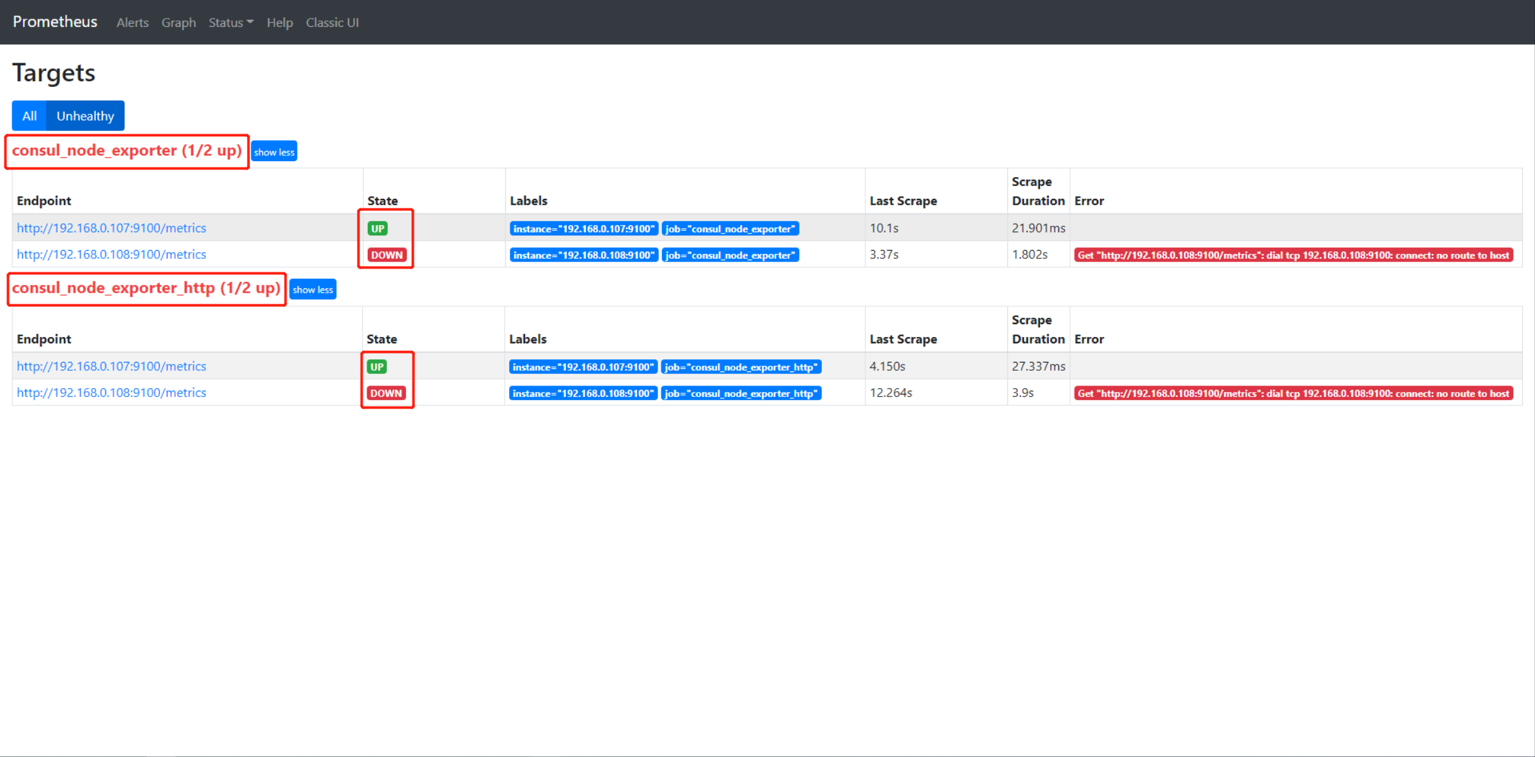Screen dimensions: 1535x757
Task: Click the 3.9s scrape duration value
Action: [x=1023, y=392]
